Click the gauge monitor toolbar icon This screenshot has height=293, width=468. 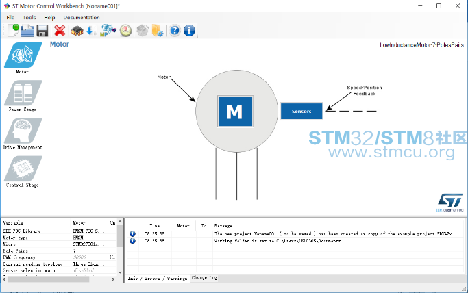pos(125,30)
